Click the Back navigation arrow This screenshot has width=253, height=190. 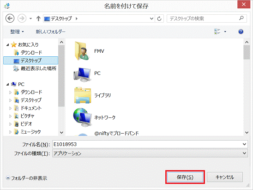[10, 18]
